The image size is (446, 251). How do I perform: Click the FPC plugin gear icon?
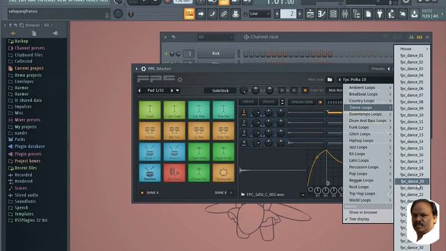[144, 68]
